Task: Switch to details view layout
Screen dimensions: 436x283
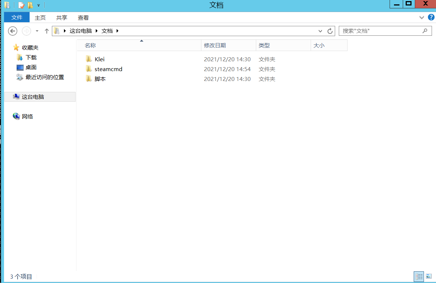Action: coord(418,276)
